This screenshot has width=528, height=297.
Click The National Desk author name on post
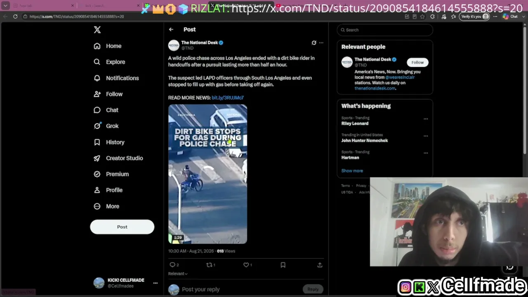click(200, 42)
